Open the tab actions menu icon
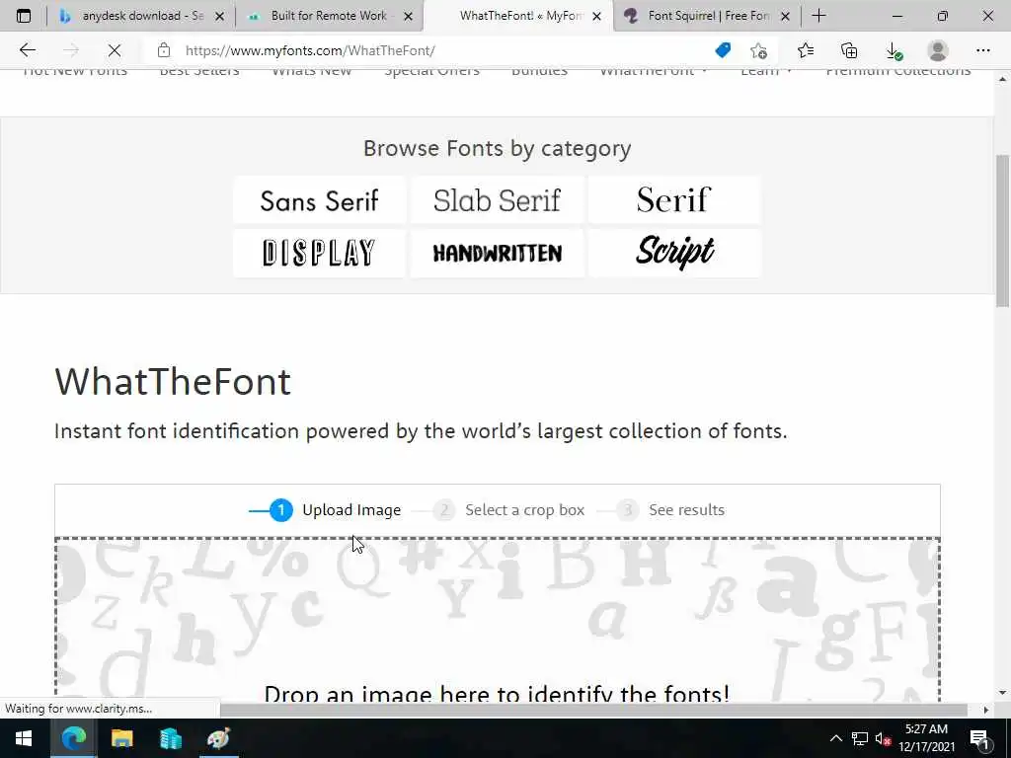Viewport: 1011px width, 758px height. tap(24, 16)
